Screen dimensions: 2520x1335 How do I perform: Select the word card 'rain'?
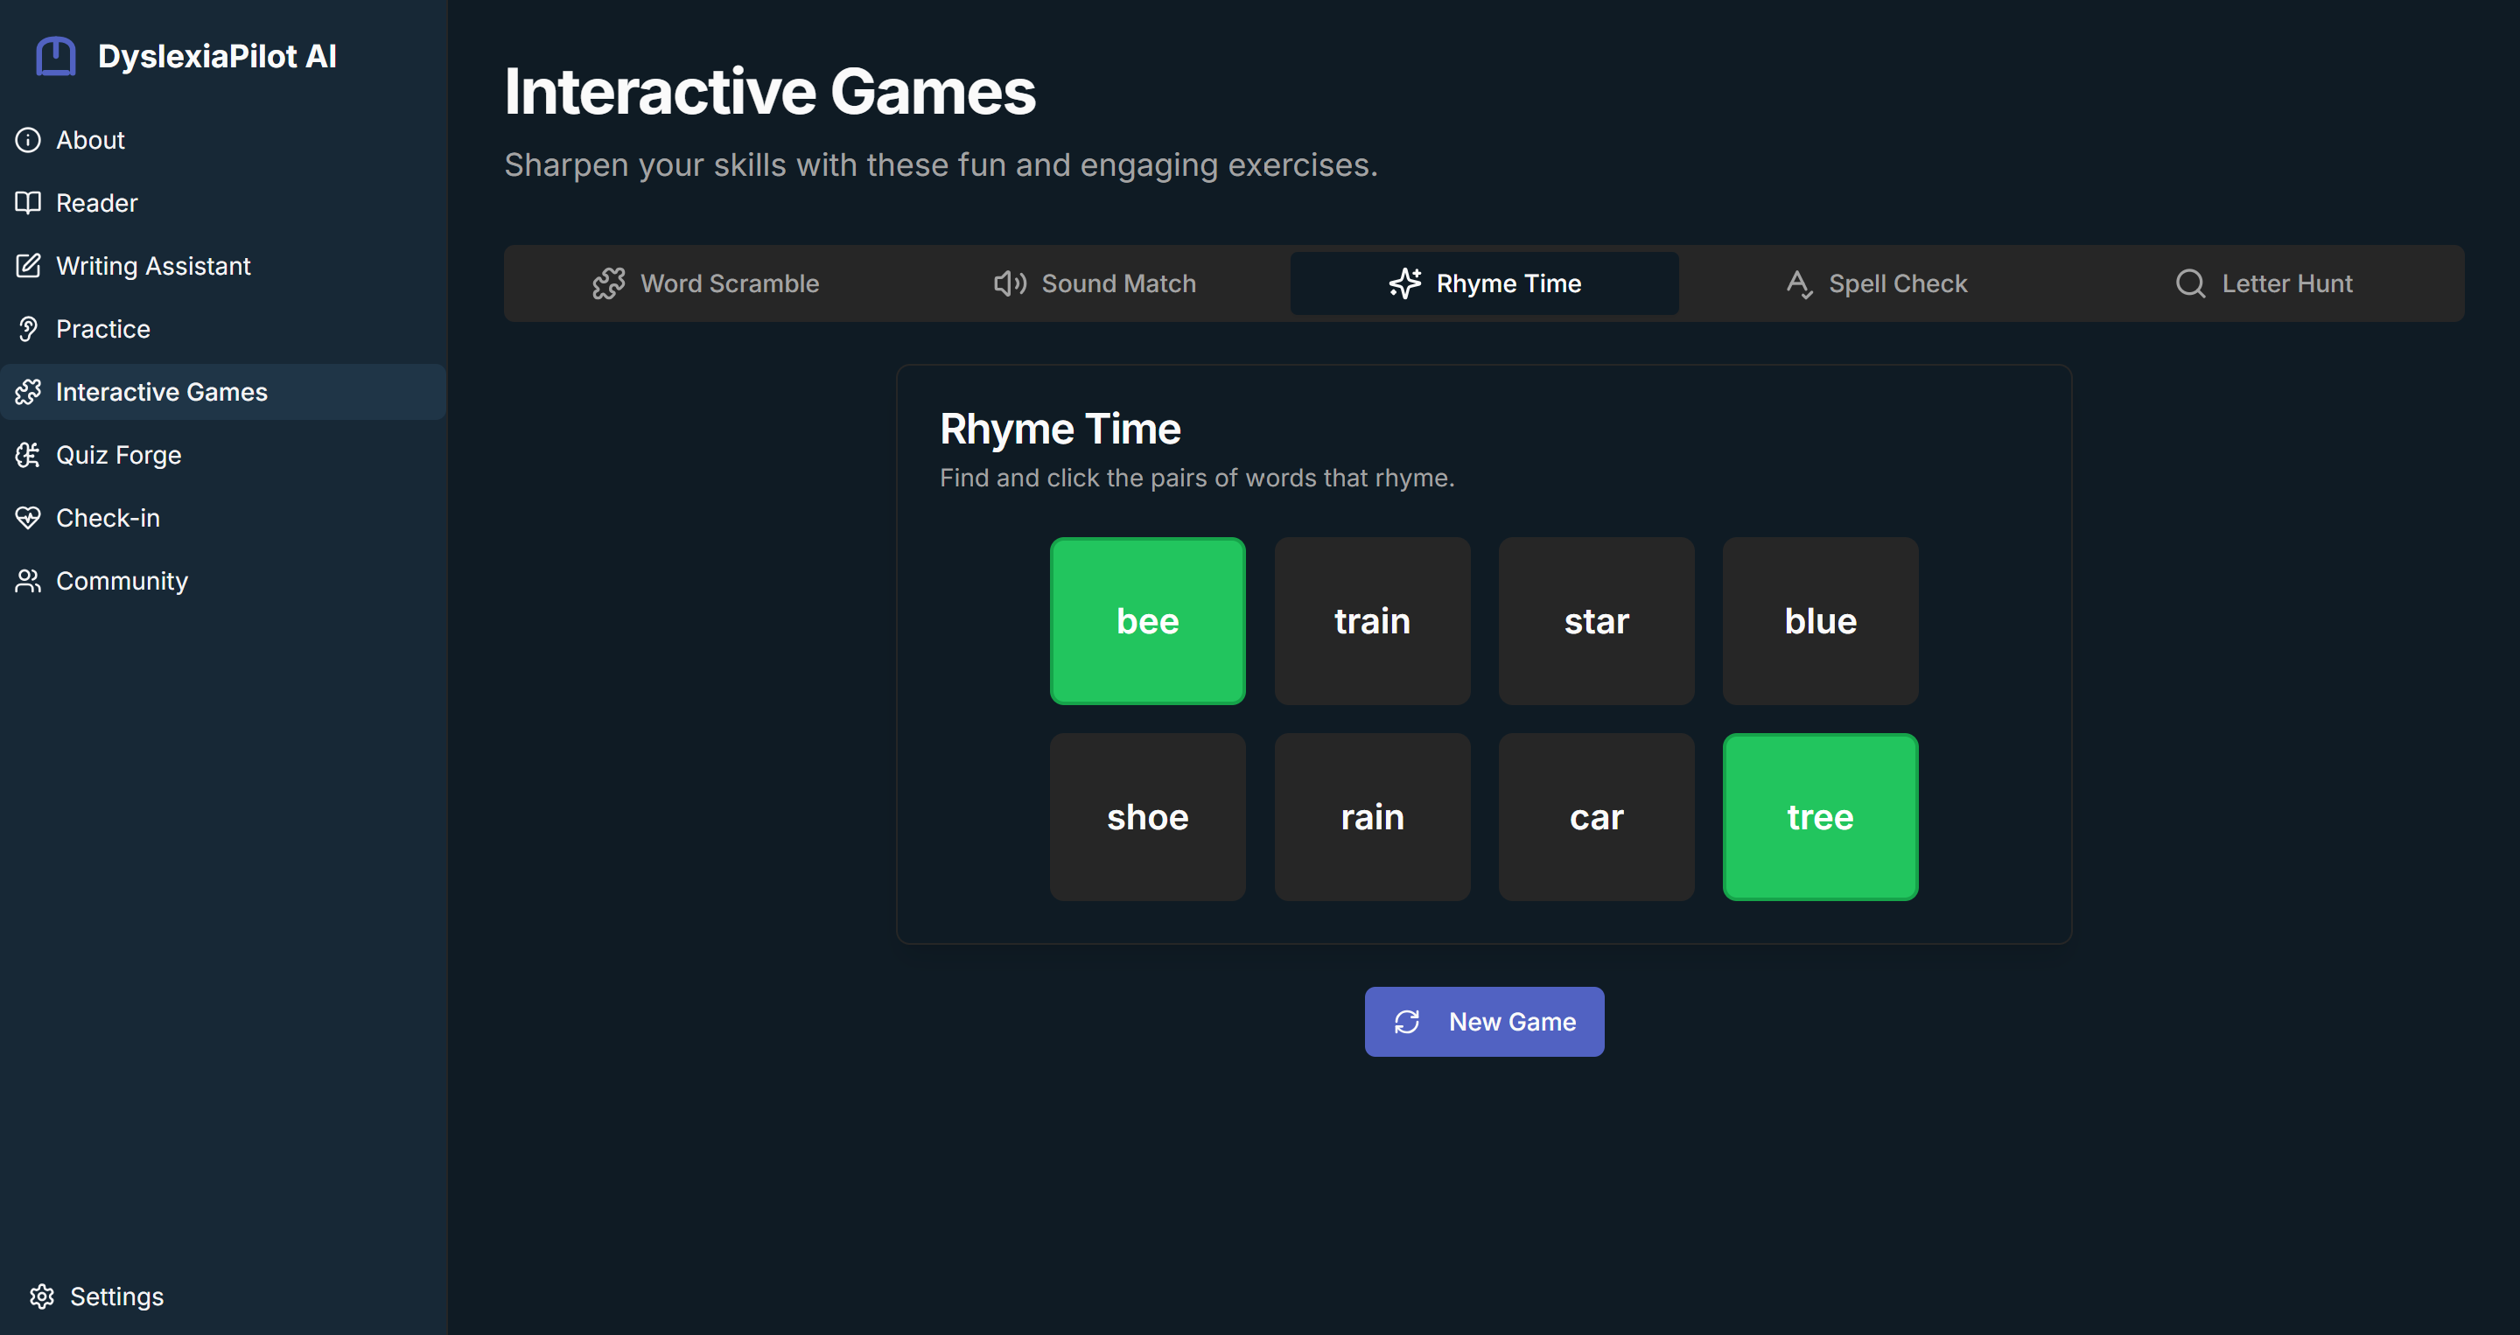point(1371,816)
